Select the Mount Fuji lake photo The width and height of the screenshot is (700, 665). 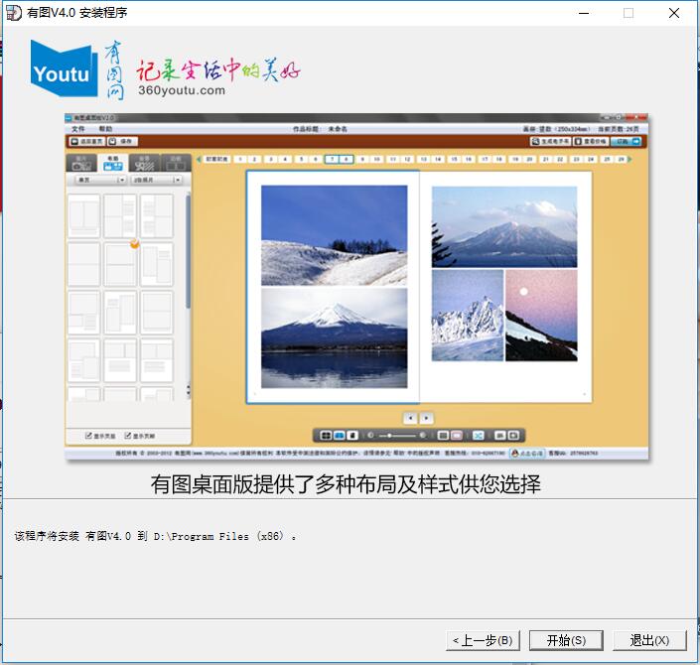(334, 337)
